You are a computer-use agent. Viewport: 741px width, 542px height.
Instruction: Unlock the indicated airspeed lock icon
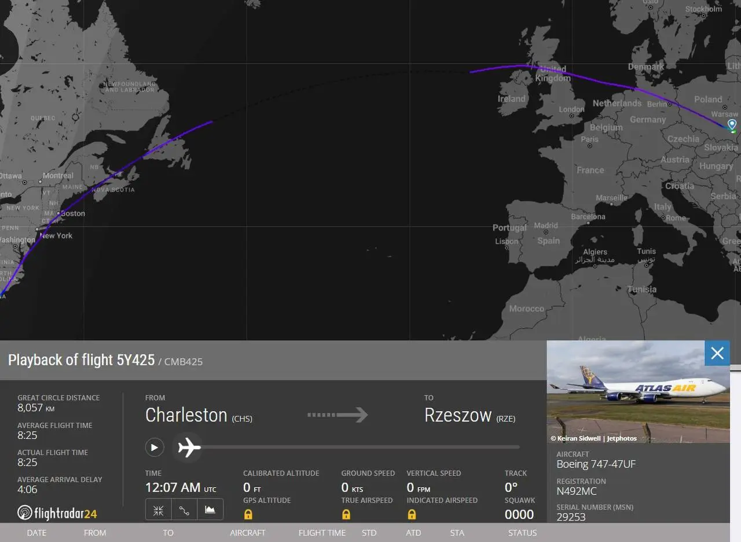[x=412, y=514]
